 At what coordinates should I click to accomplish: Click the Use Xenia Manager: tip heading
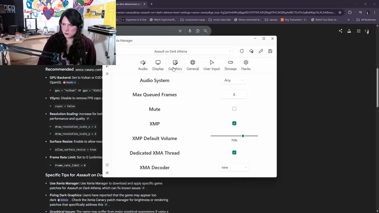coord(65,183)
